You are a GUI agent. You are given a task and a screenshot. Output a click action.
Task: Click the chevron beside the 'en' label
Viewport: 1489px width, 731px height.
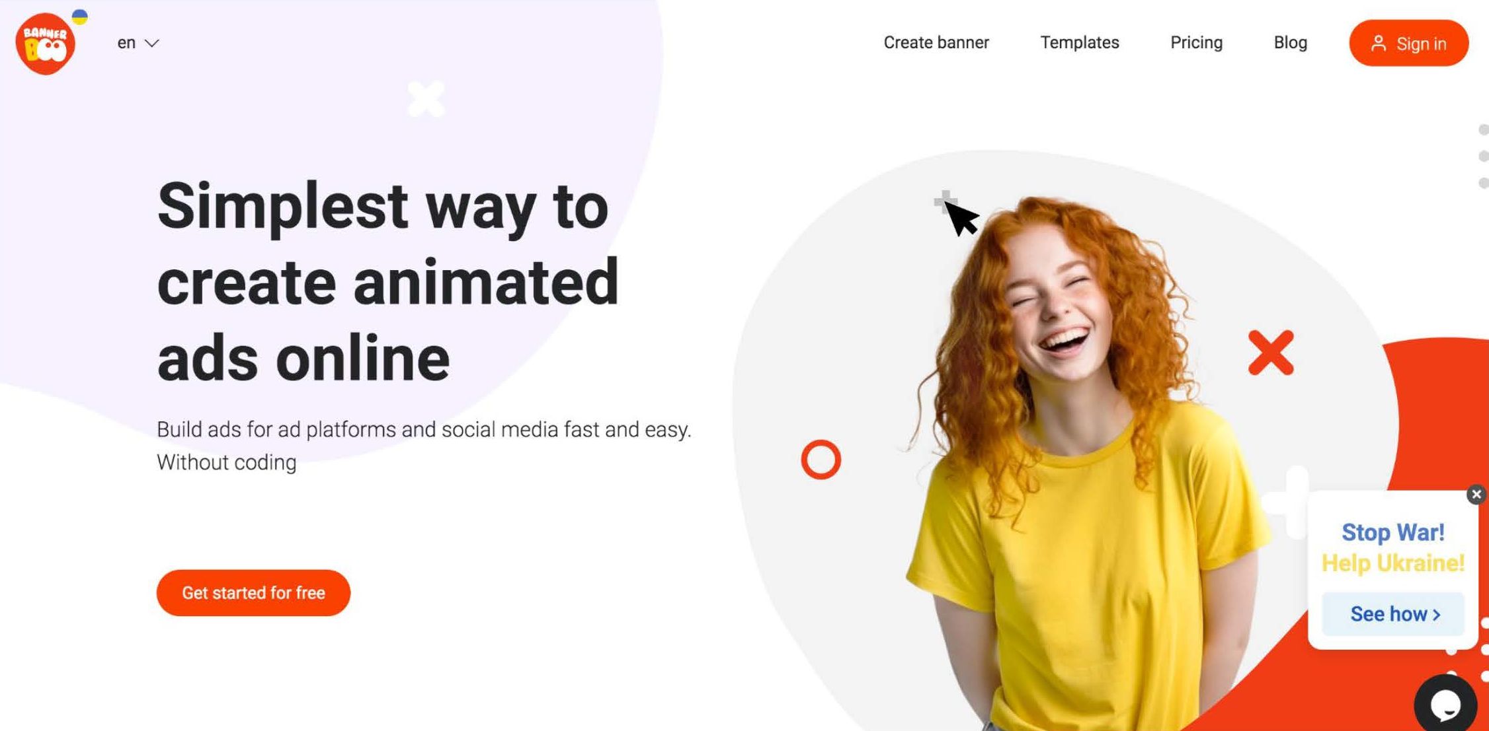click(x=152, y=44)
